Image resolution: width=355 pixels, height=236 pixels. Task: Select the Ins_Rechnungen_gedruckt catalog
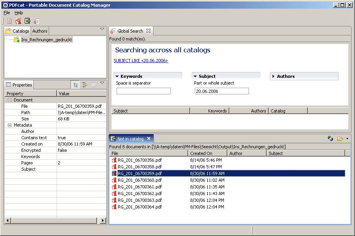point(47,40)
